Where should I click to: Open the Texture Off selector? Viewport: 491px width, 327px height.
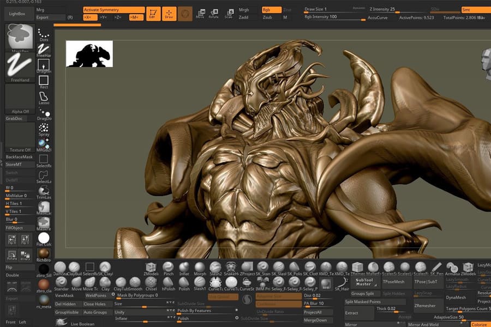point(20,137)
